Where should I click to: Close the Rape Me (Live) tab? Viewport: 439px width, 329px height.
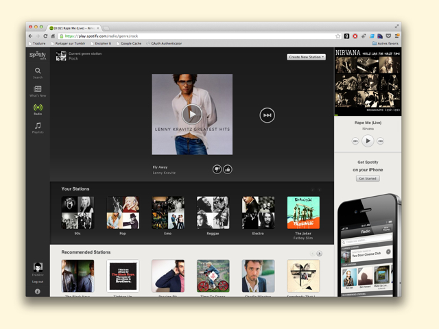[97, 28]
